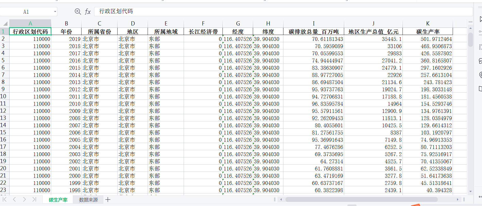
Task: Go to the next sheet tab arrow
Action: pos(24,199)
